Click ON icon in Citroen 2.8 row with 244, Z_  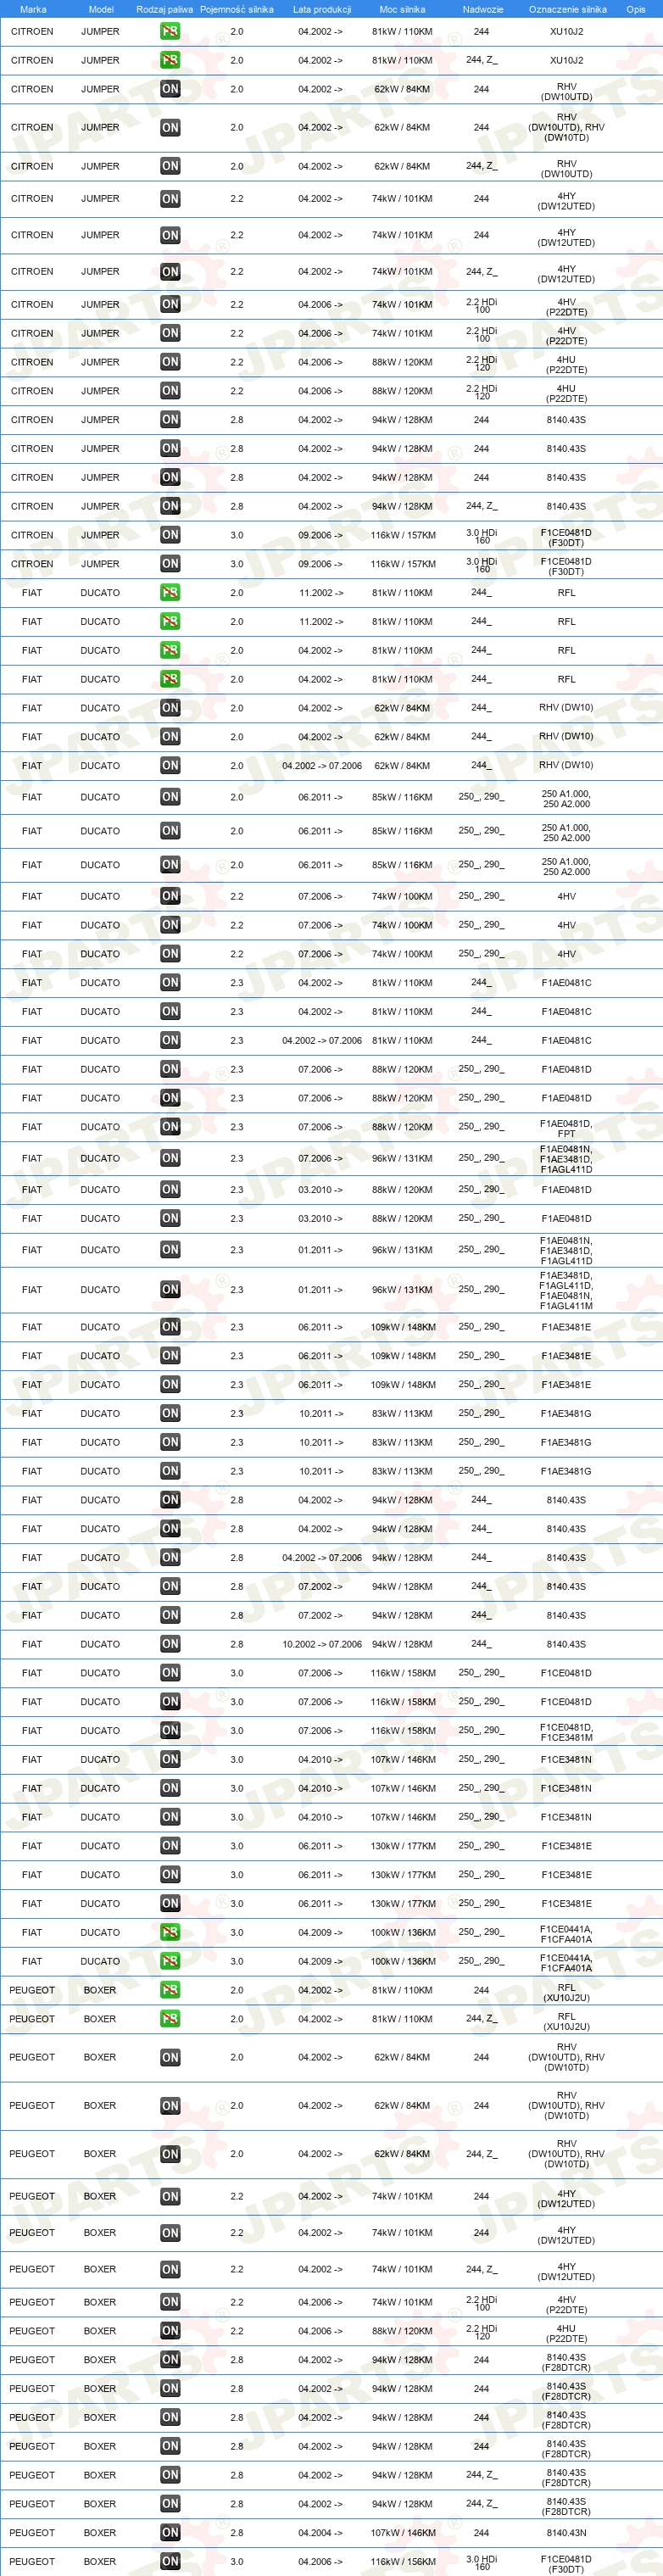pyautogui.click(x=170, y=506)
